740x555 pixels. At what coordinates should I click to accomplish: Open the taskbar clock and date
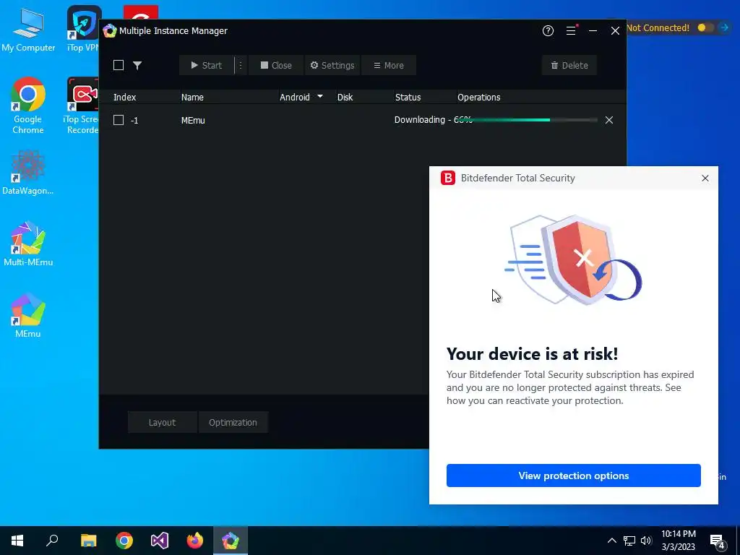(x=678, y=541)
